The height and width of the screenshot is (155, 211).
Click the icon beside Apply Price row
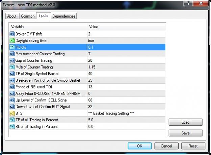tap(12, 94)
